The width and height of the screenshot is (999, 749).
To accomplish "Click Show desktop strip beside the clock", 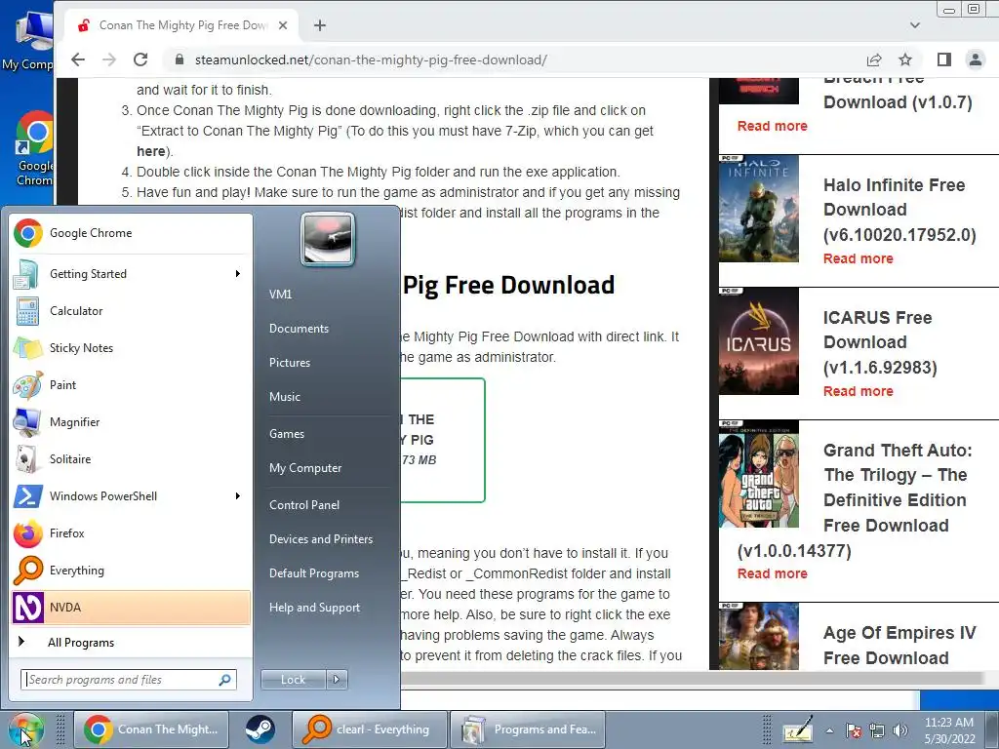I will pos(992,729).
